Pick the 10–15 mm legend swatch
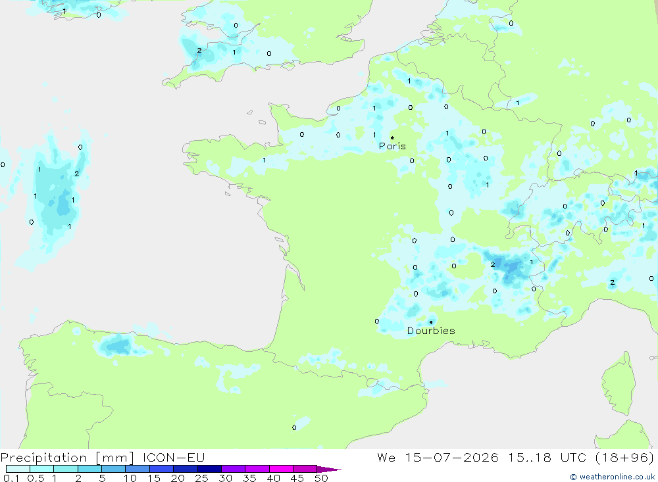Screen dimensions: 658x482 (138, 469)
